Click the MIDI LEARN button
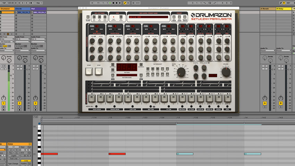Screen dimensions: 295x166 [x=121, y=17]
